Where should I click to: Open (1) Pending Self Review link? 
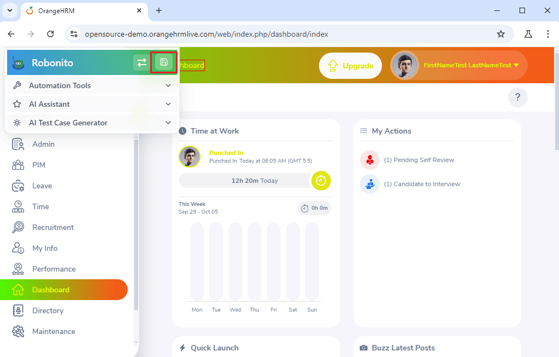click(x=419, y=160)
